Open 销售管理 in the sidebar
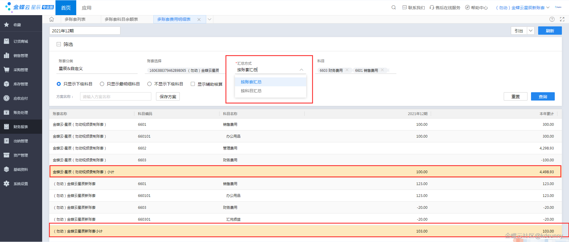Image resolution: width=569 pixels, height=242 pixels. coord(20,56)
